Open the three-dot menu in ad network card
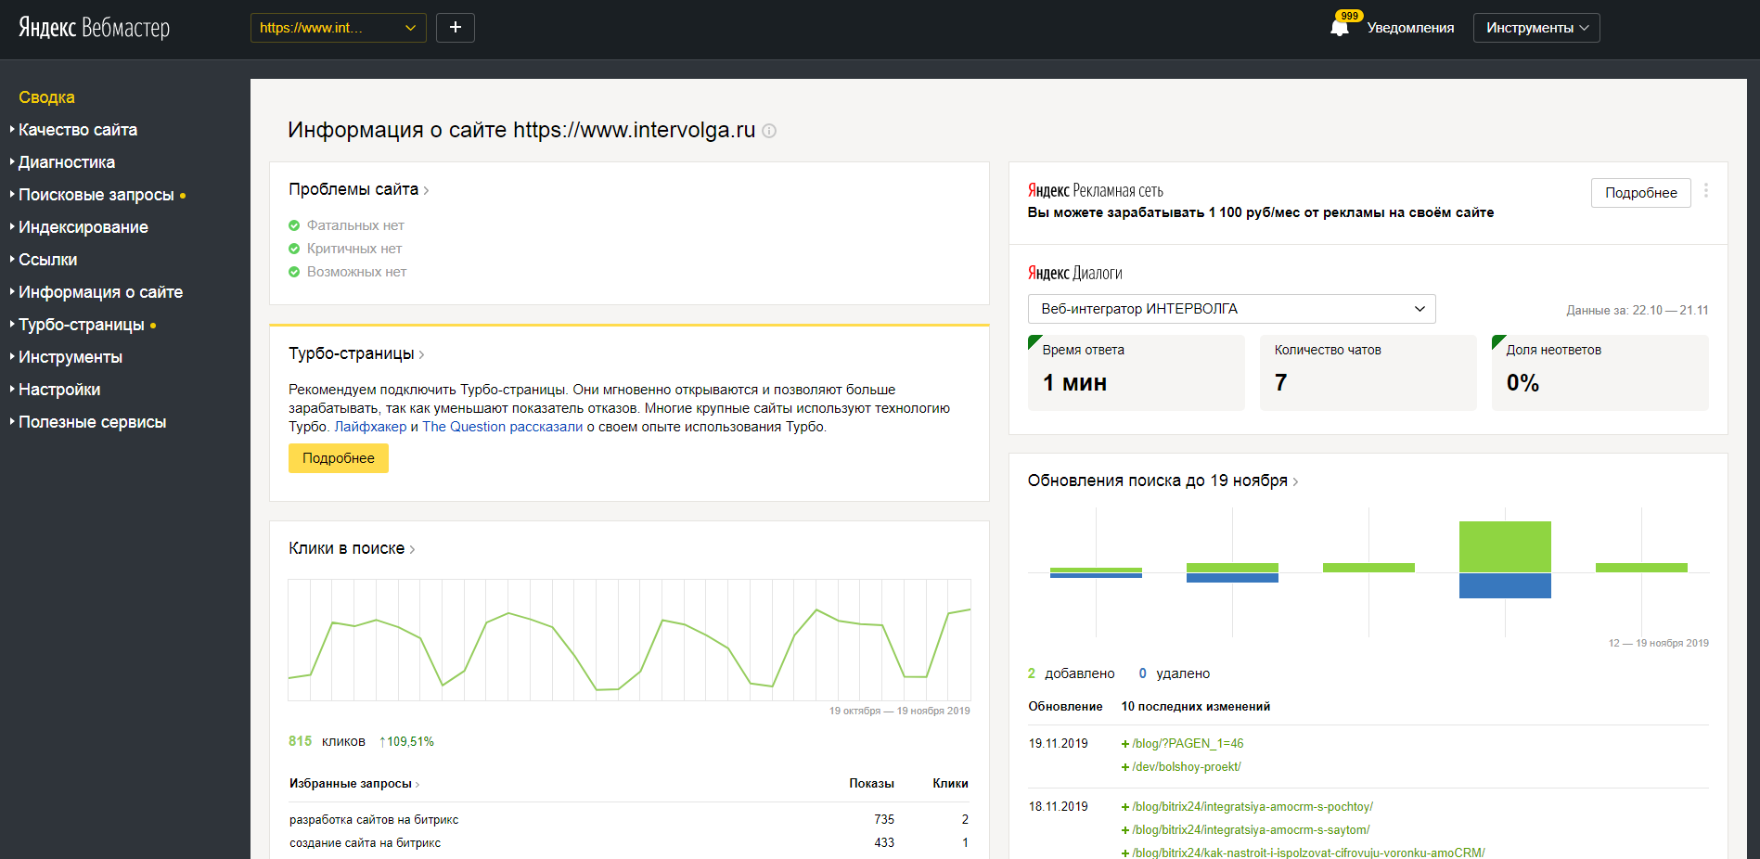 [x=1706, y=191]
